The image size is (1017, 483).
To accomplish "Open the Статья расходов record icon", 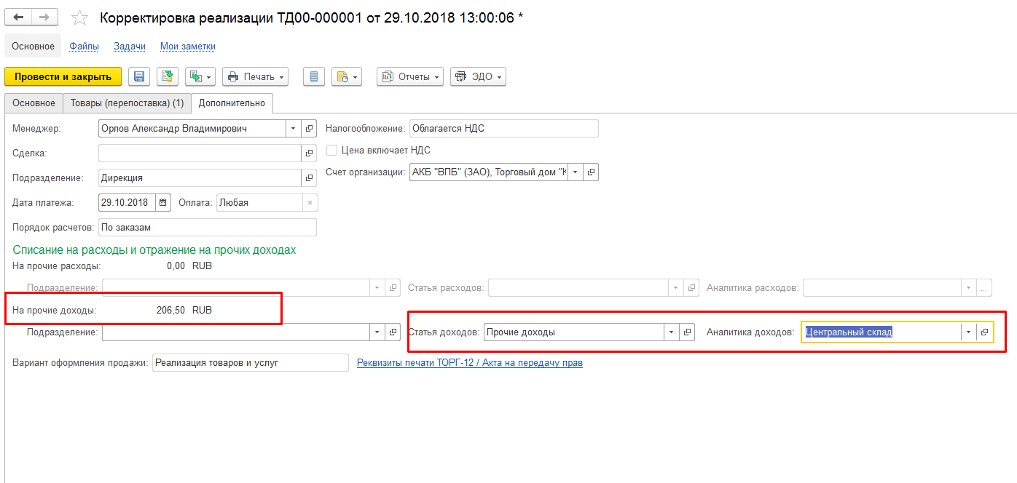I will pyautogui.click(x=691, y=288).
